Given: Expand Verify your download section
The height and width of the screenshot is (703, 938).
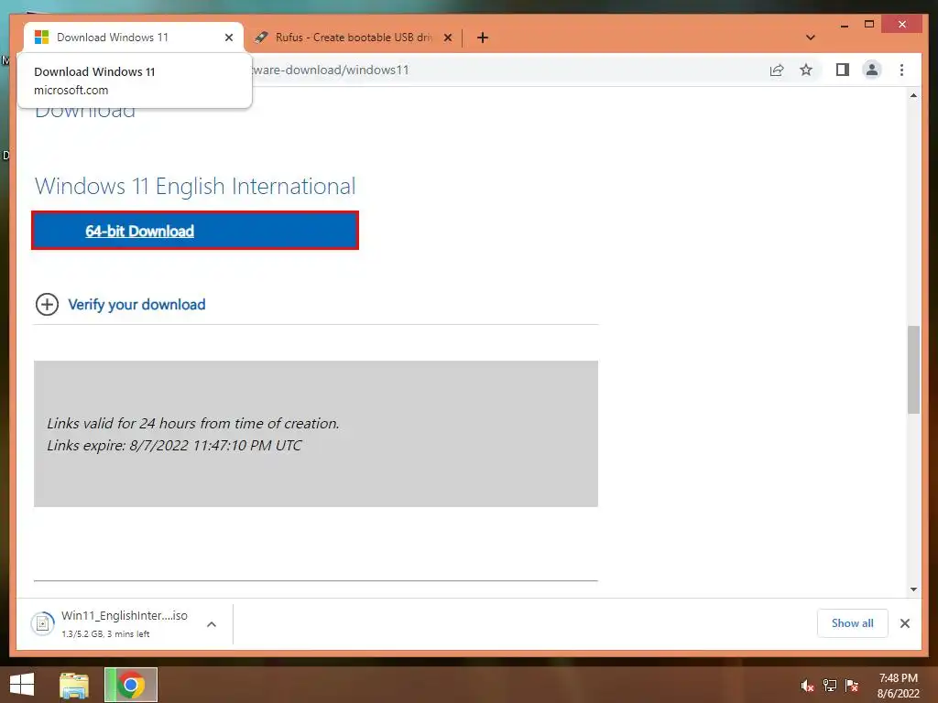Looking at the screenshot, I should coord(47,304).
